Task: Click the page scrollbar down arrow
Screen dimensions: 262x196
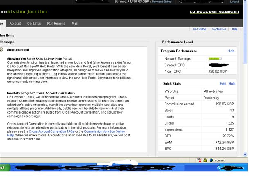Action: [x=245, y=154]
